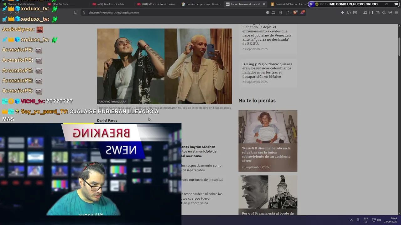Click the 'ME COMO UN HUEVO CRUDO' overlay banner

pos(354,4)
